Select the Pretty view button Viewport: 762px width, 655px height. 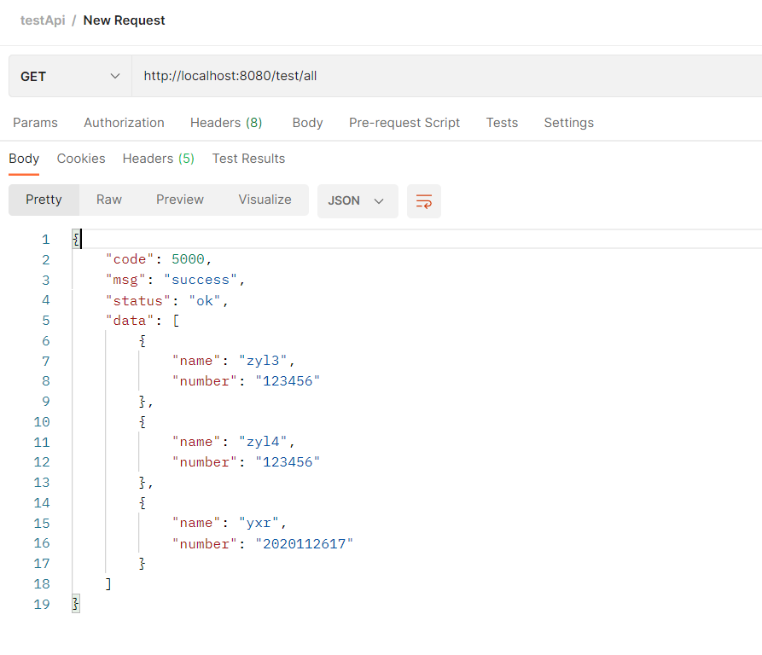click(x=44, y=200)
